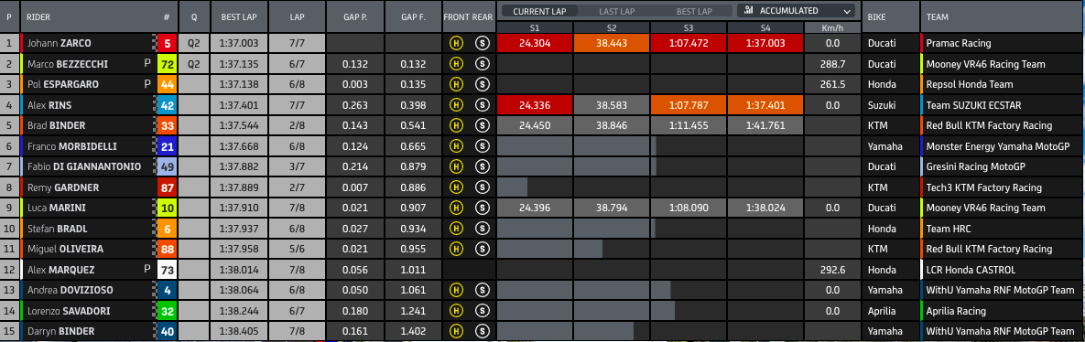
Task: Click the ACCUMULATED dropdown chevron arrow
Action: point(848,12)
